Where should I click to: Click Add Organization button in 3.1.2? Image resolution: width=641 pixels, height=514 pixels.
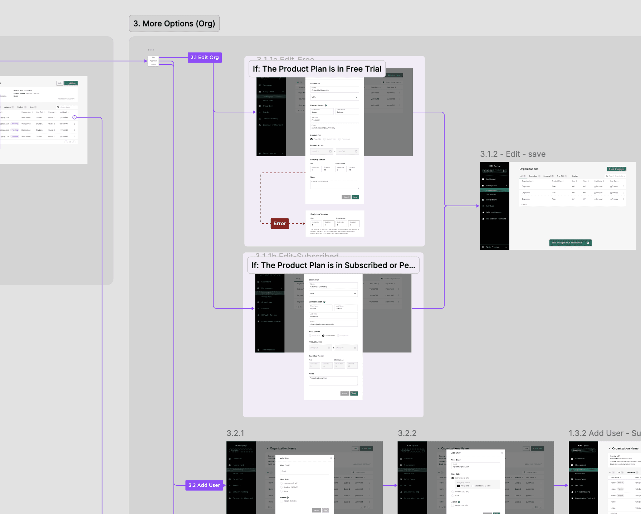[616, 169]
